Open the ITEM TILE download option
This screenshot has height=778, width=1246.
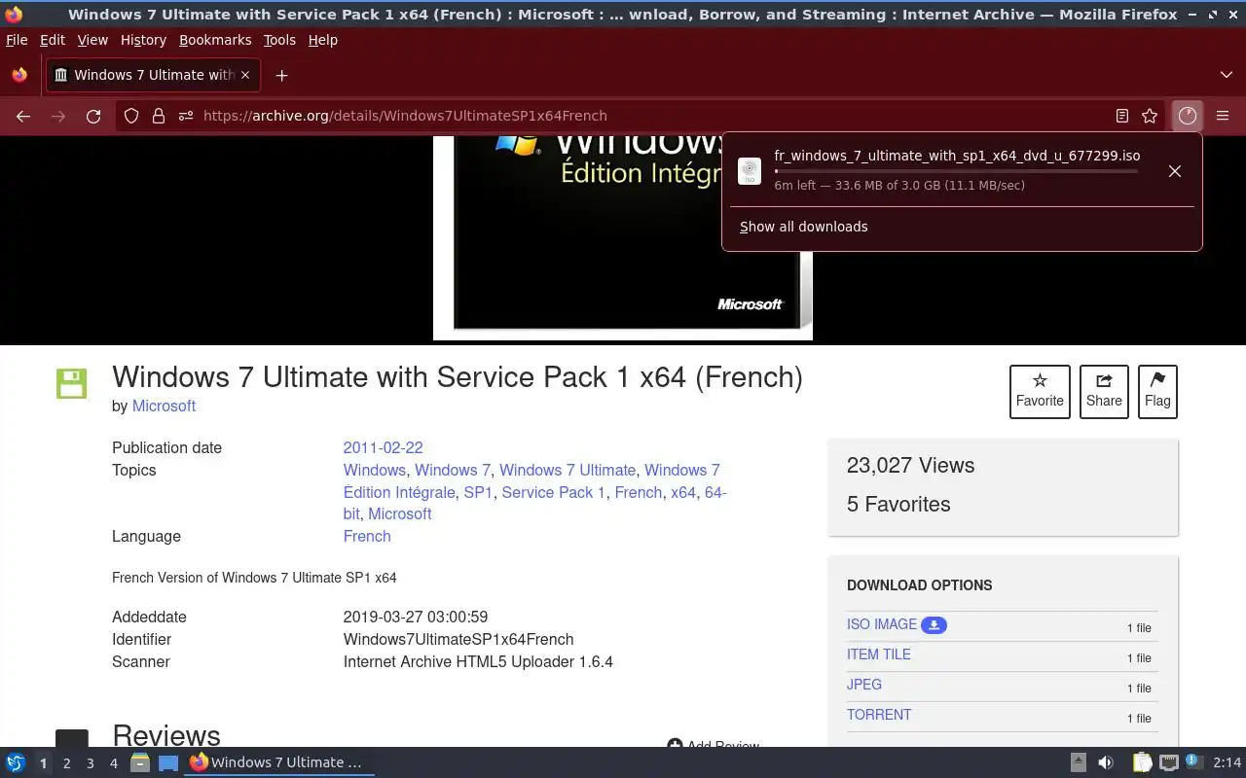coord(879,654)
